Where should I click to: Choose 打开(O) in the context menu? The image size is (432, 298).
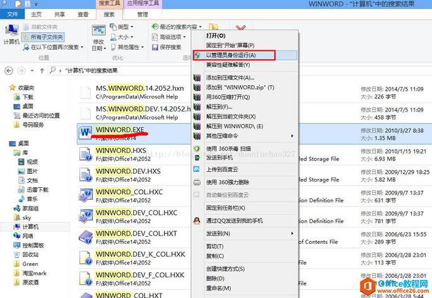coord(216,36)
